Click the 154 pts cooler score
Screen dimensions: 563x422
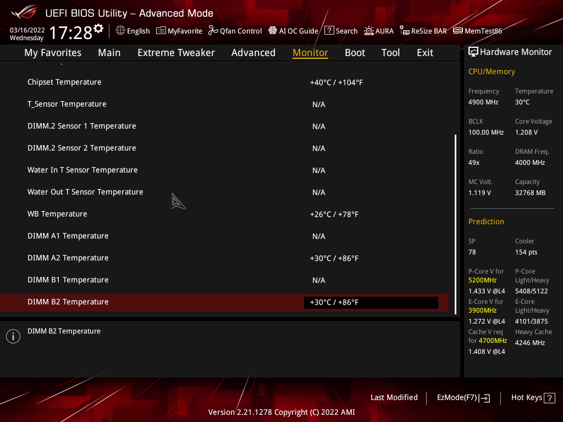(x=526, y=252)
